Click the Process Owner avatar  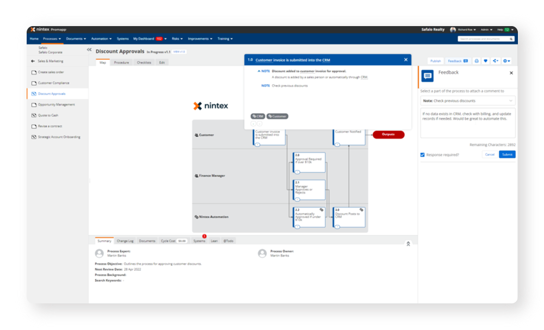[262, 253]
